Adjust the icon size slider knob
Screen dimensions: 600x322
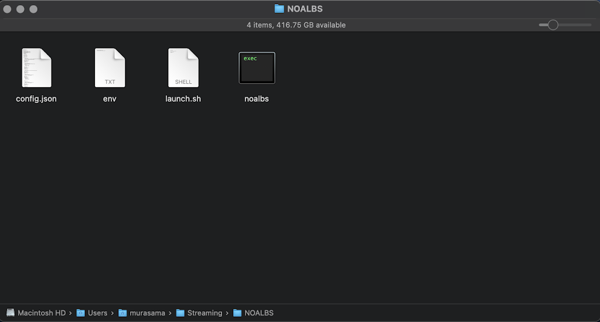tap(553, 25)
